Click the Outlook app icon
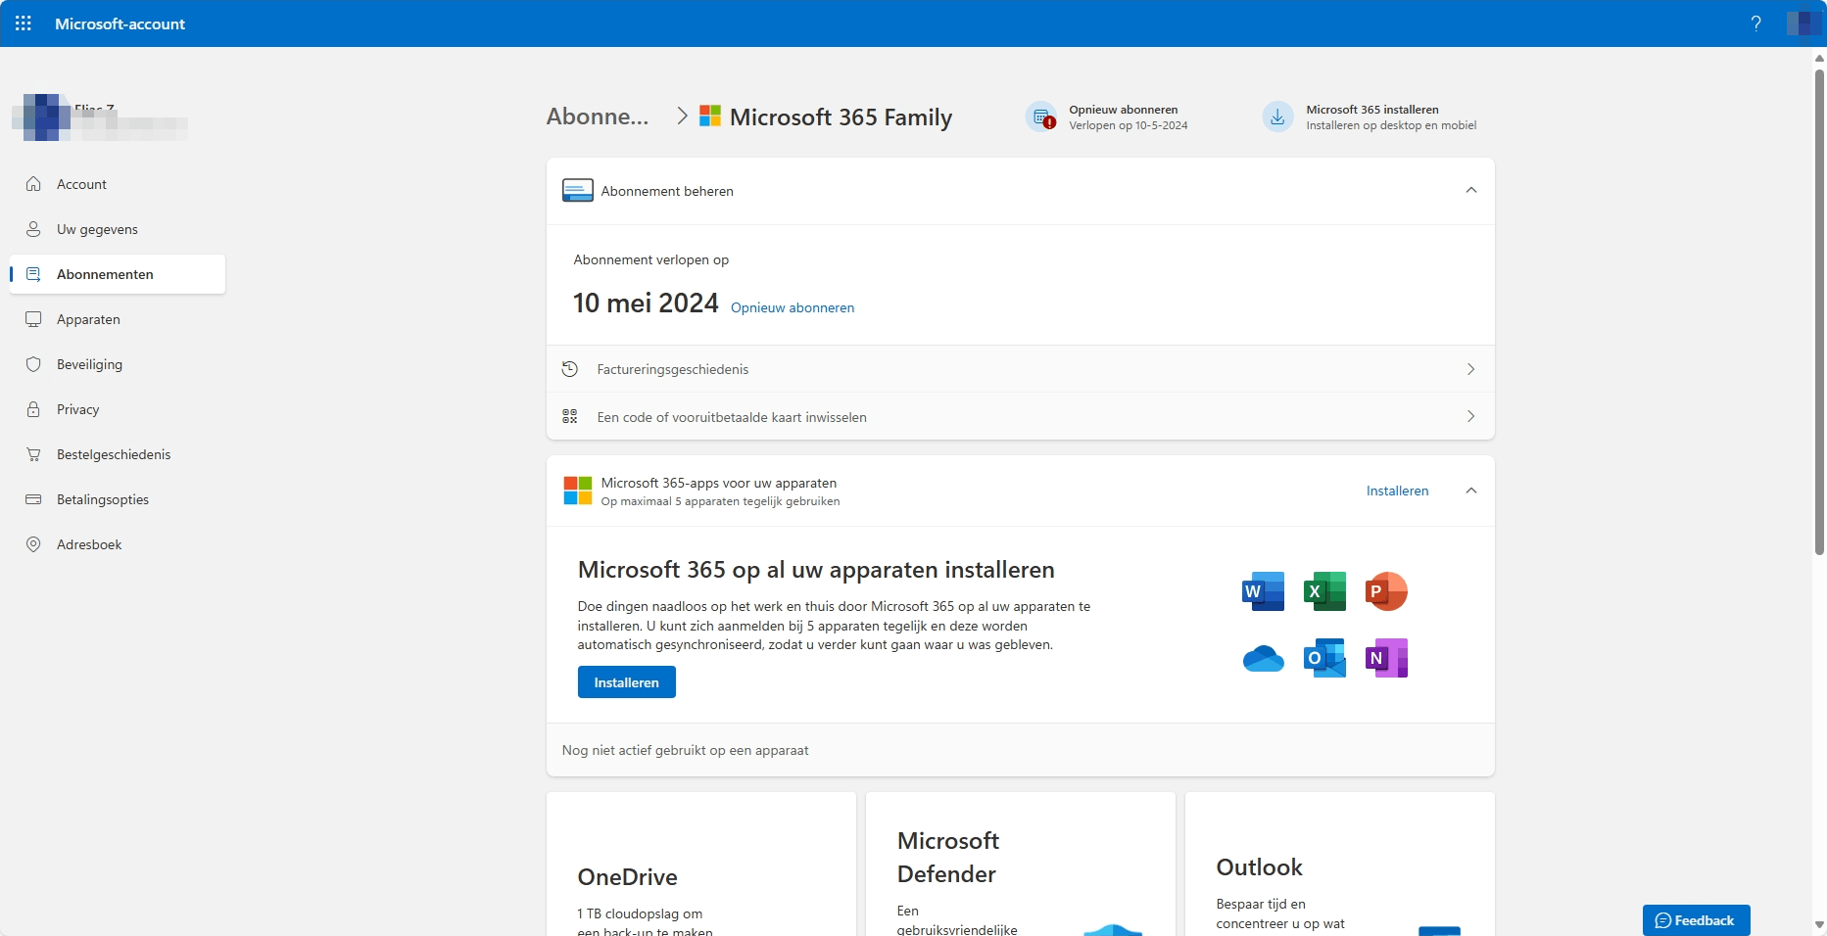1827x936 pixels. point(1324,658)
